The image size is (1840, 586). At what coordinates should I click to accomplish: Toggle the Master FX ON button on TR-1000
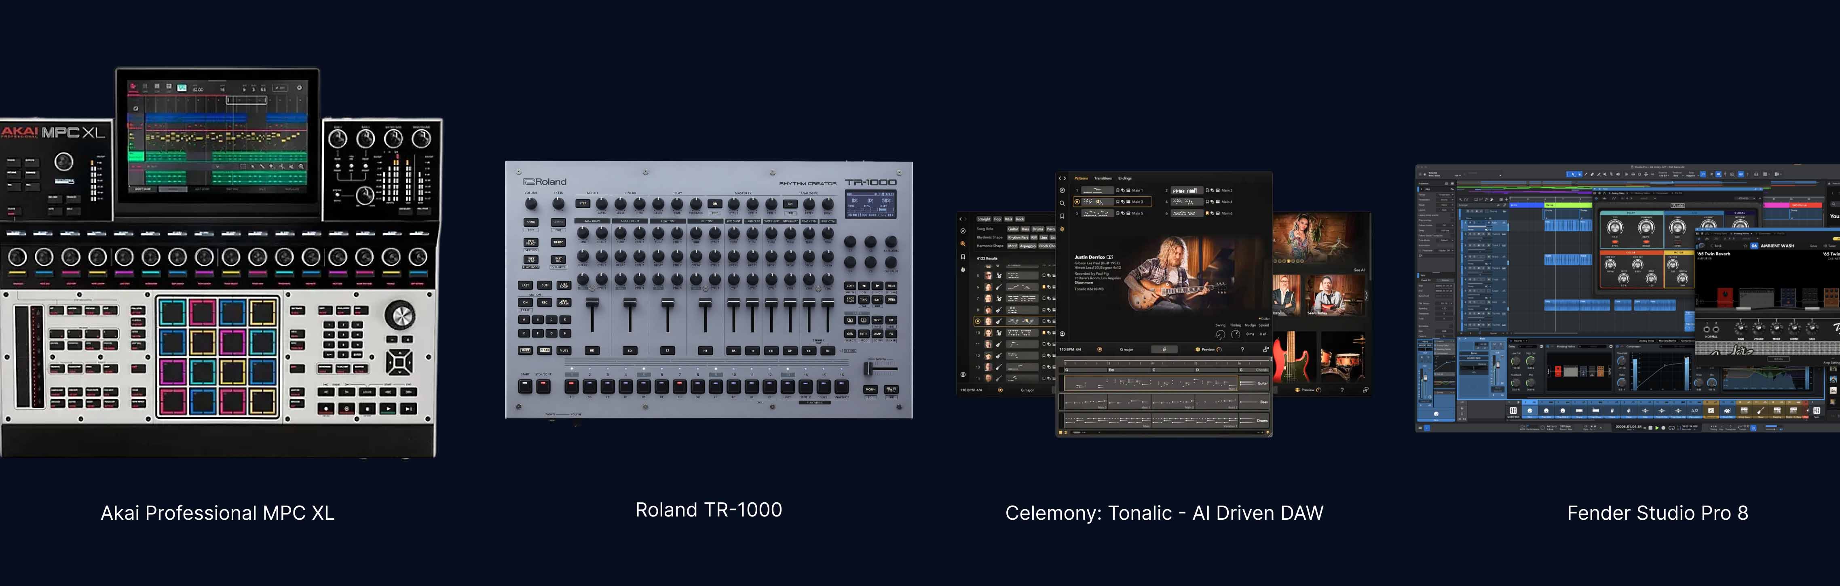point(714,203)
